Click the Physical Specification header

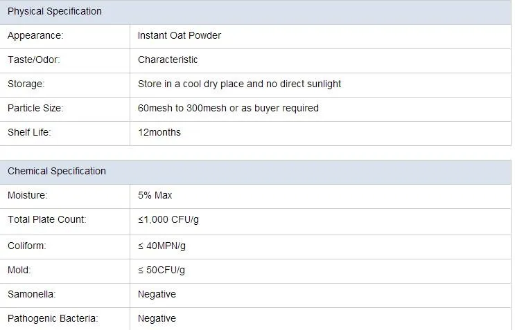55,11
